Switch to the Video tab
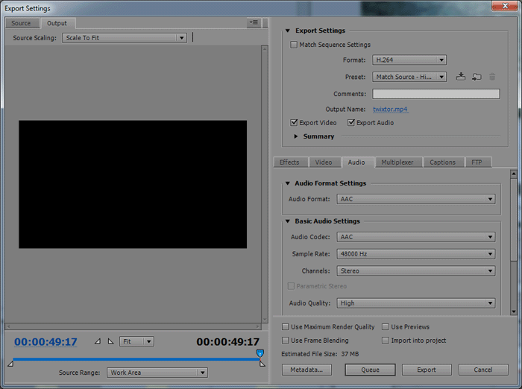Viewport: 522px width, 389px height. coord(324,162)
